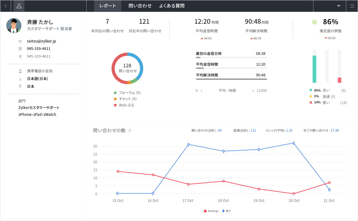This screenshot has width=358, height=221.
Task: Click the help icon next to 問い合わせの数
Action: [x=130, y=131]
